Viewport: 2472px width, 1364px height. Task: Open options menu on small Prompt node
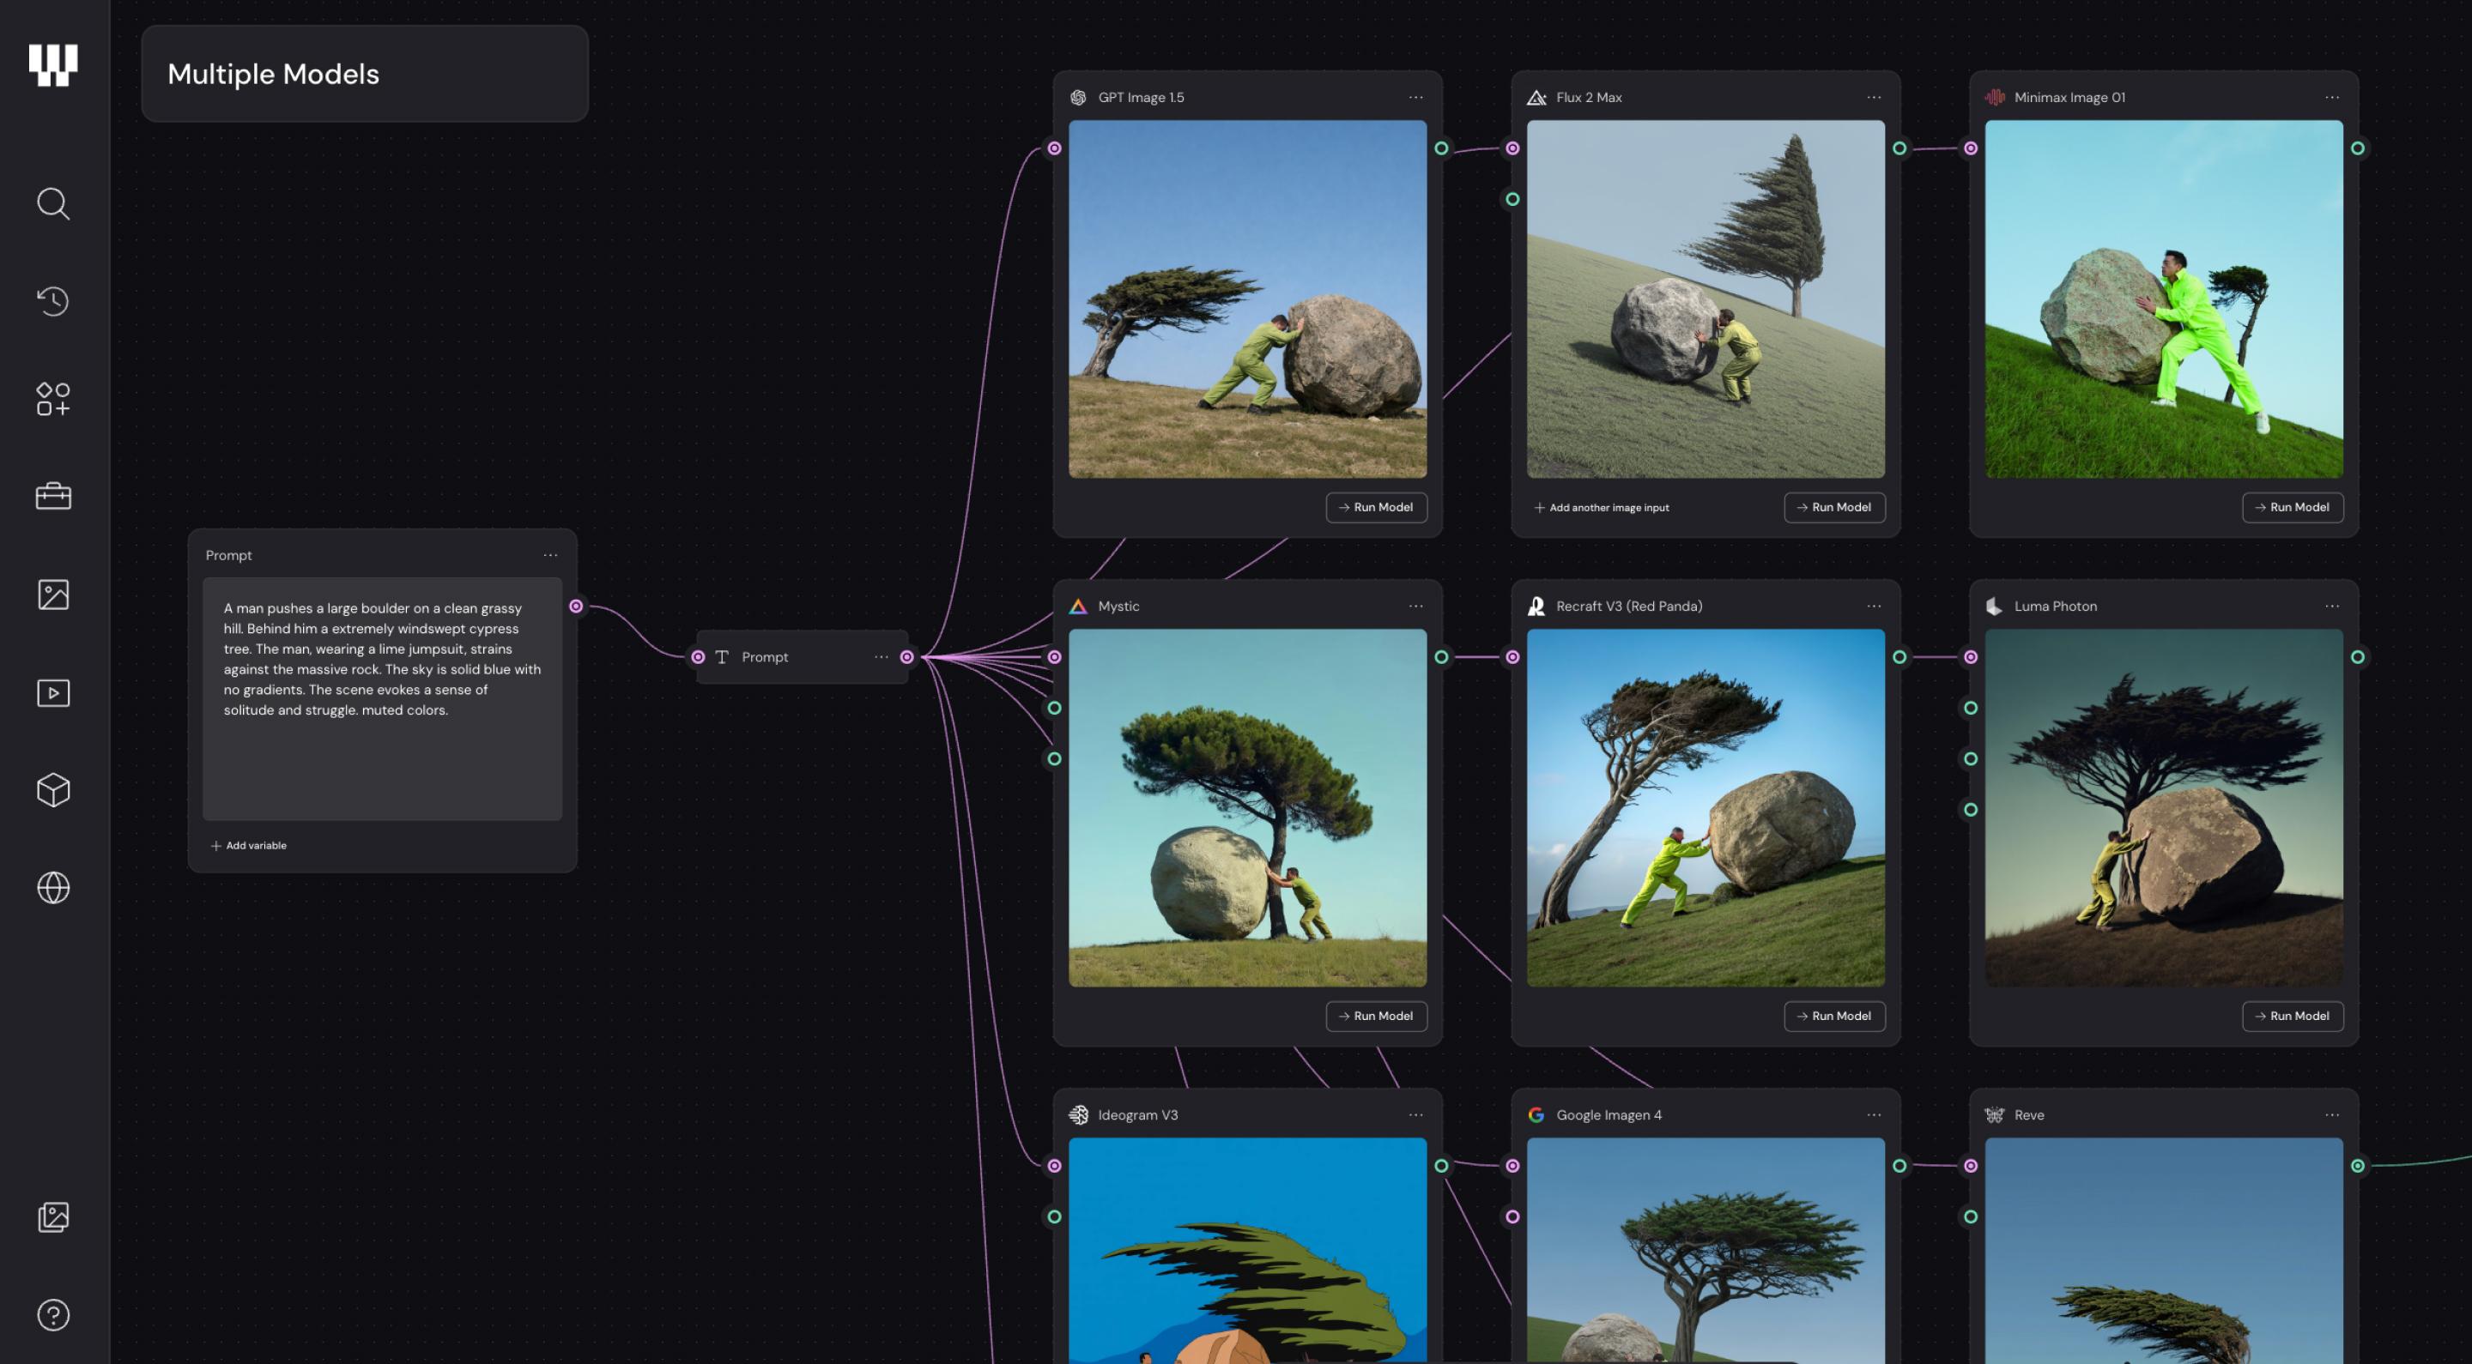point(881,657)
